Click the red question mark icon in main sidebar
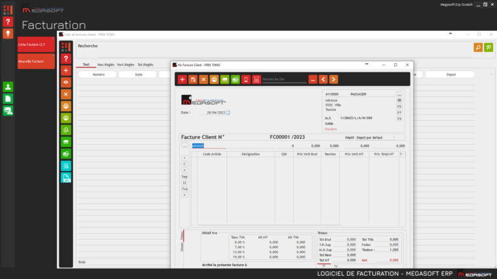 (x=8, y=22)
